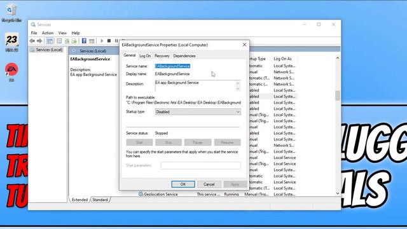The width and height of the screenshot is (407, 229).
Task: Select the Extended view tab
Action: click(x=79, y=200)
